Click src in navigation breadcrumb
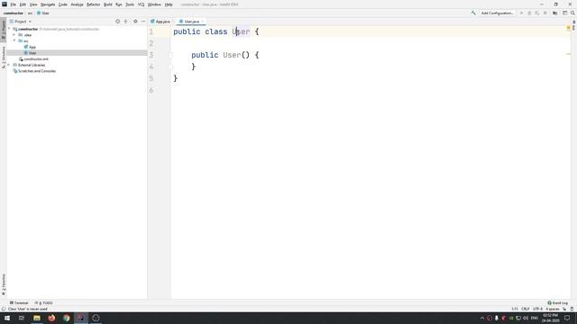The image size is (577, 324). [30, 13]
